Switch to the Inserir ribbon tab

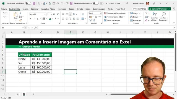pyautogui.click(x=25, y=9)
